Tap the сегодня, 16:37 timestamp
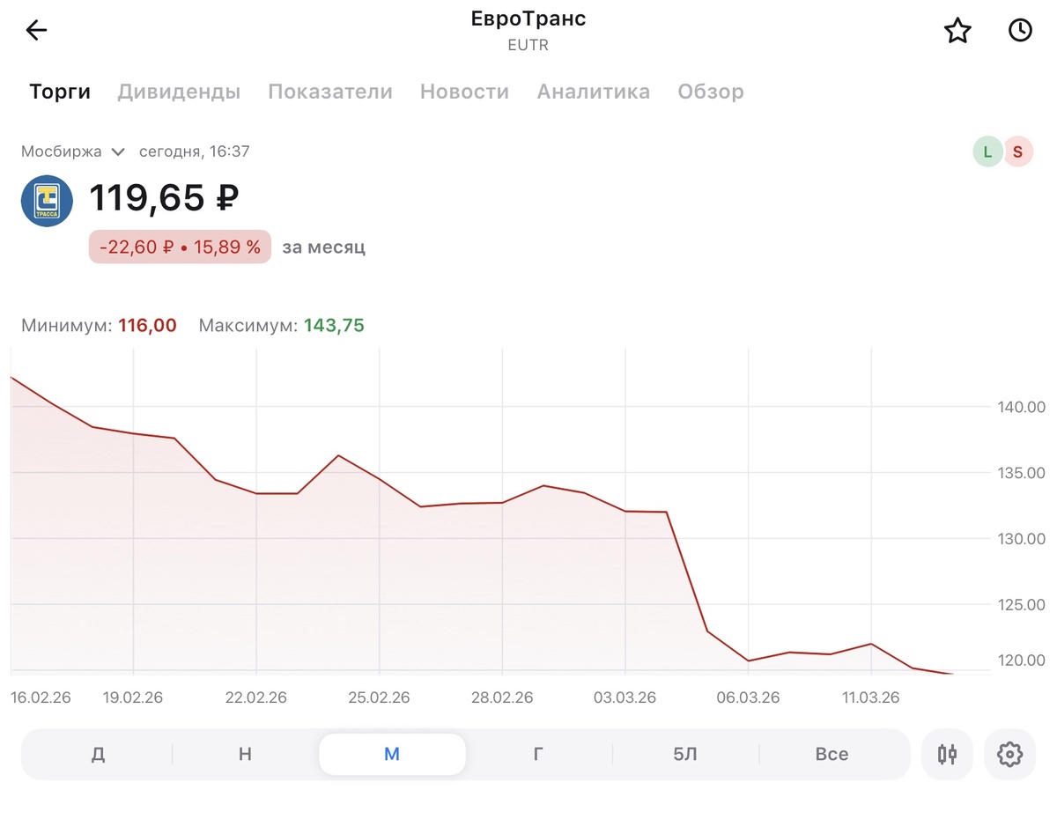Viewport: 1057px width, 834px height. (x=194, y=151)
